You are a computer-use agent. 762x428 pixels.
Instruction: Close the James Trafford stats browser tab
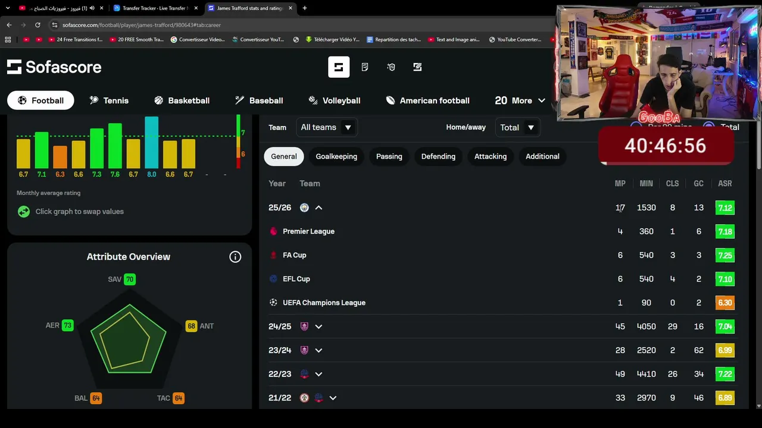(x=291, y=8)
